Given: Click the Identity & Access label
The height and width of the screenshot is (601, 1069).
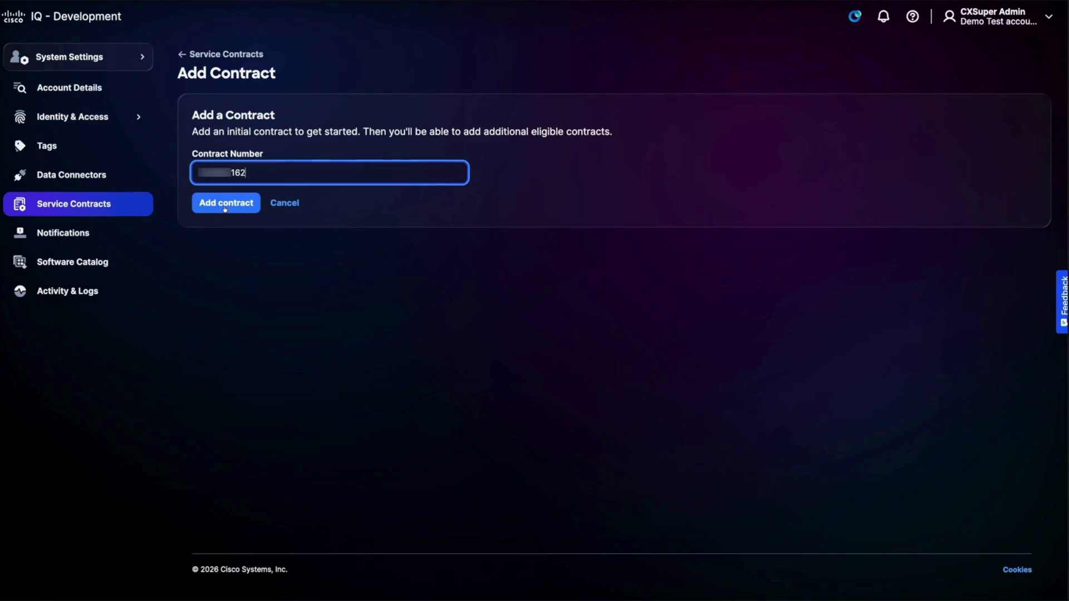Looking at the screenshot, I should (x=72, y=117).
